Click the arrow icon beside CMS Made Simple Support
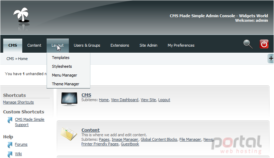 (10, 120)
